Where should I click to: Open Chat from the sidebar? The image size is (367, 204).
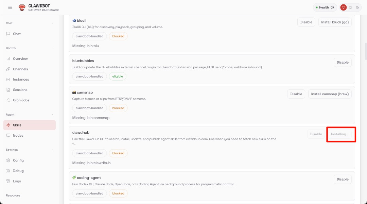(x=17, y=34)
